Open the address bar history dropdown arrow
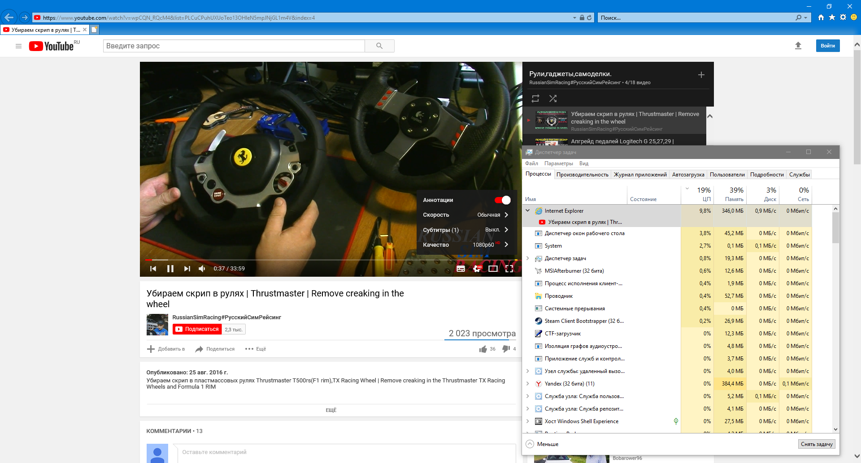 pos(574,18)
